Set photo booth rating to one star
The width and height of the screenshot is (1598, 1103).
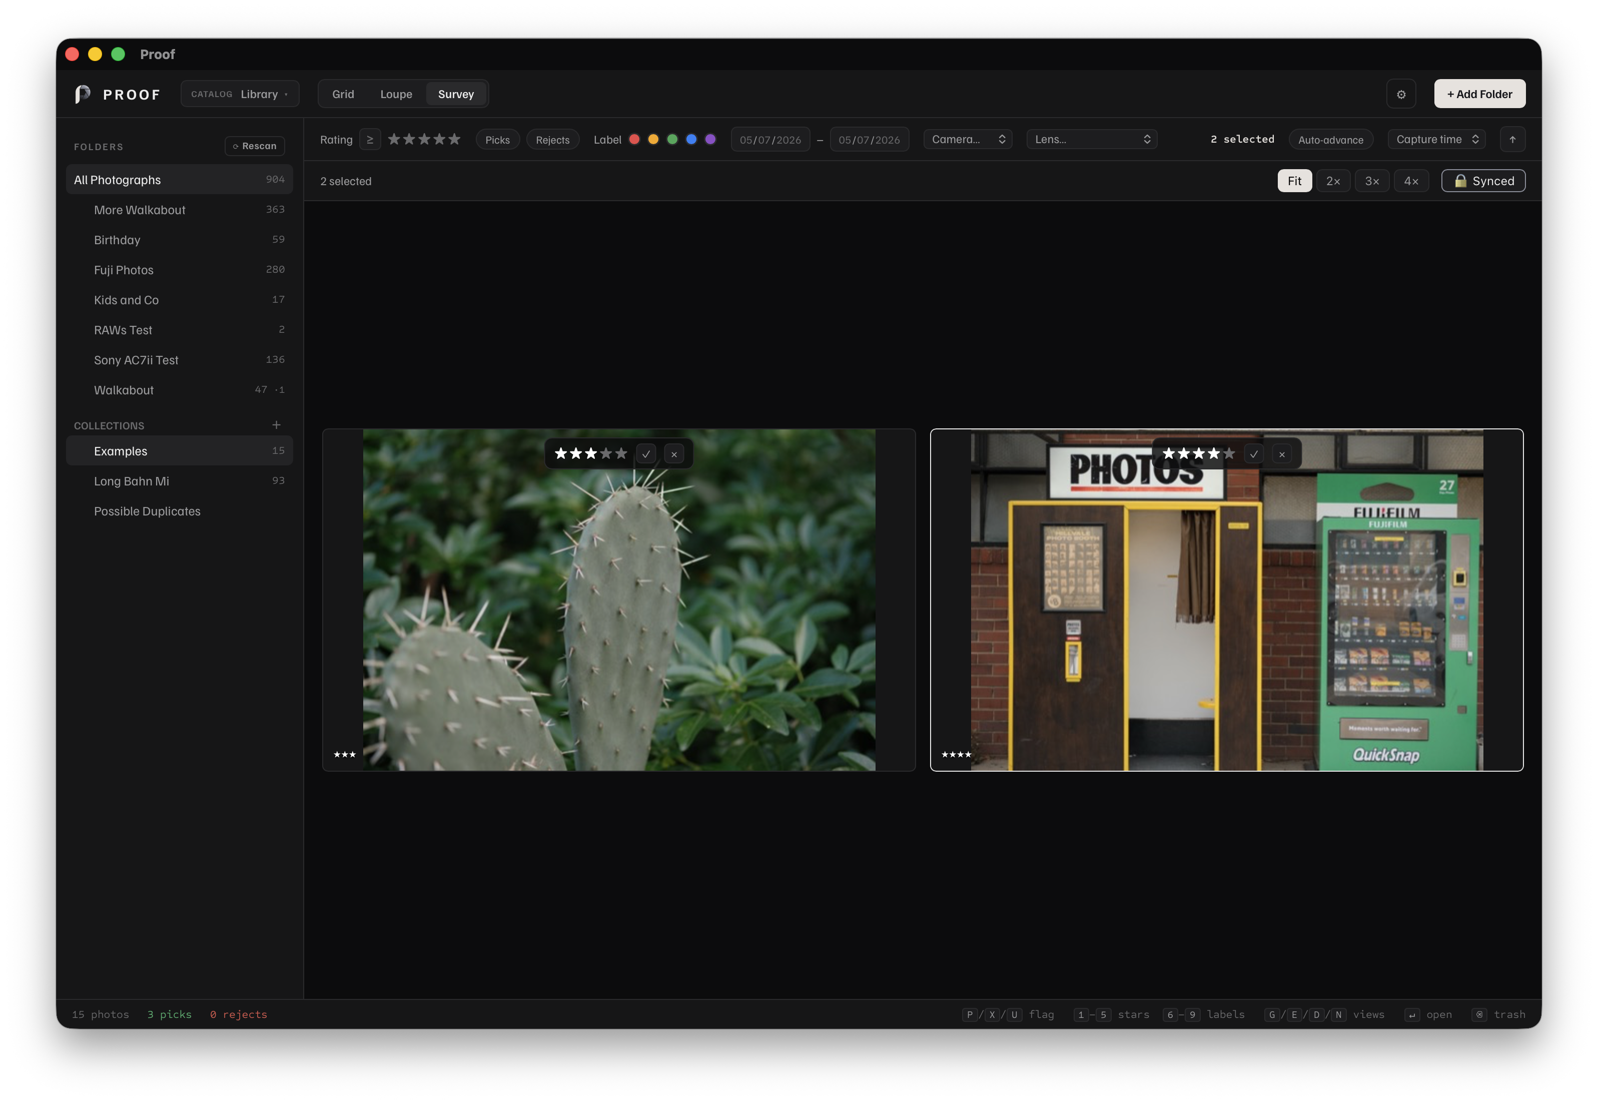pyautogui.click(x=1169, y=453)
